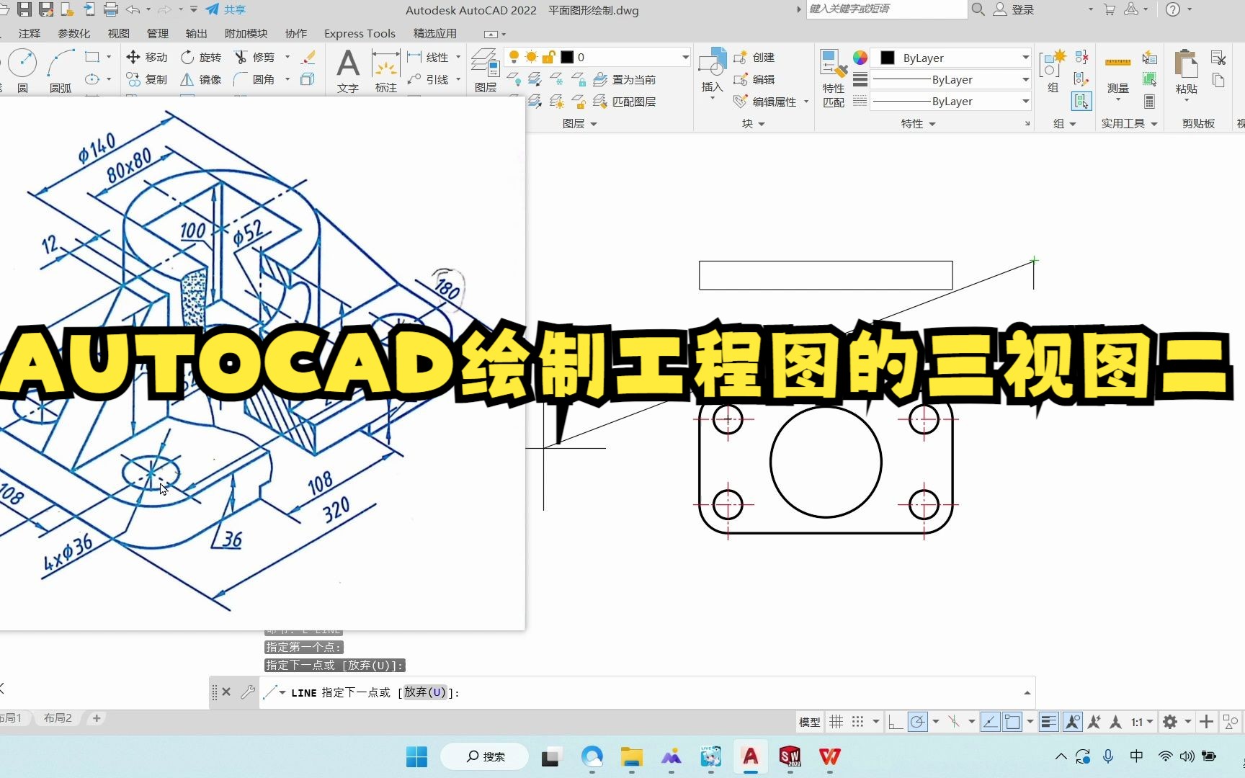This screenshot has width=1245, height=778.
Task: Click Set Current (置为当前) layer button
Action: click(x=625, y=79)
